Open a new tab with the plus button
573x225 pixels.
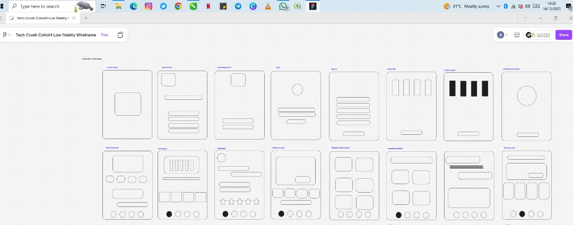[86, 18]
